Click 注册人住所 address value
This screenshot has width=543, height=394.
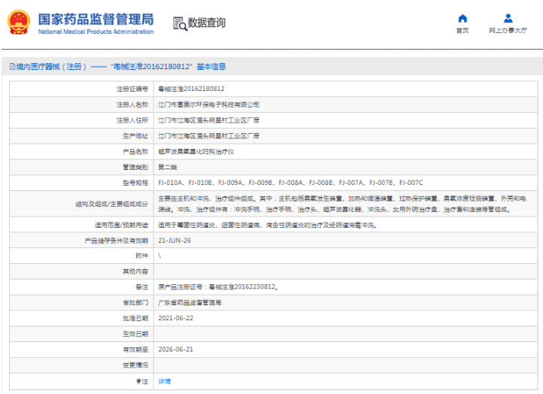click(209, 120)
